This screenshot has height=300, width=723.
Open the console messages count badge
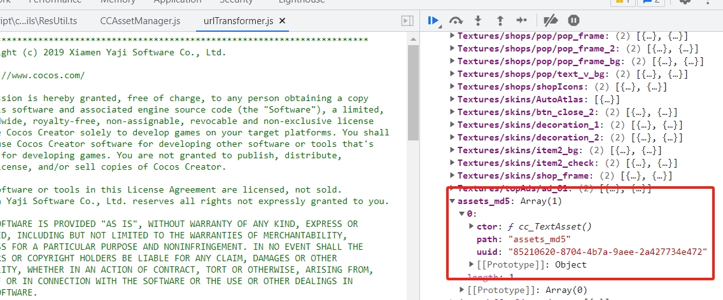point(651,1)
